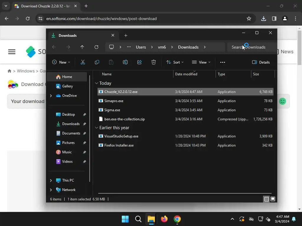This screenshot has height=226, width=302.
Task: Click Chrome site information icon in address bar
Action: tap(40, 19)
